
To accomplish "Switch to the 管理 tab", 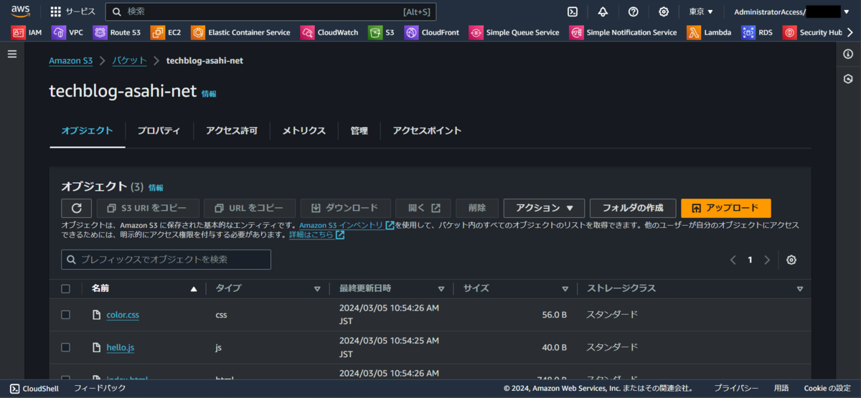I will 359,131.
